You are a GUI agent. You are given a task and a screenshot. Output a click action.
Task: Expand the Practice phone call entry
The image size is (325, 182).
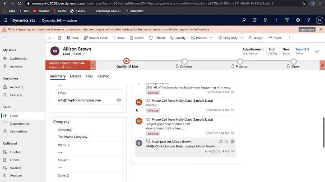coord(232,110)
